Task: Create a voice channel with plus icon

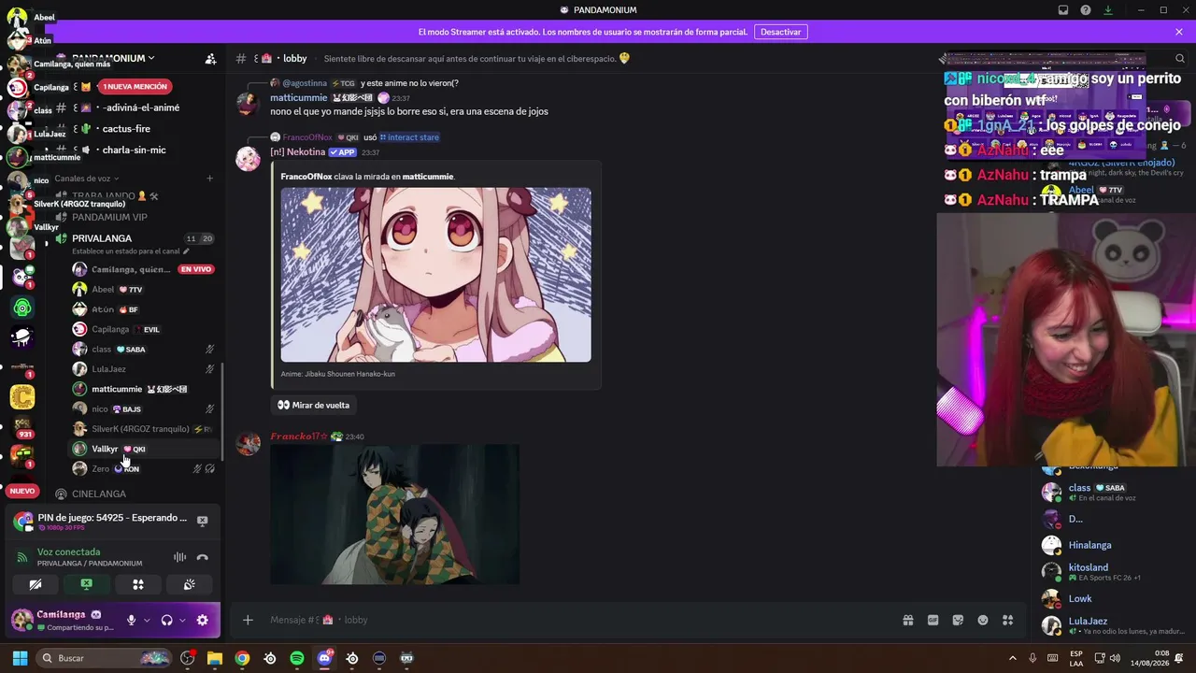Action: click(x=209, y=179)
